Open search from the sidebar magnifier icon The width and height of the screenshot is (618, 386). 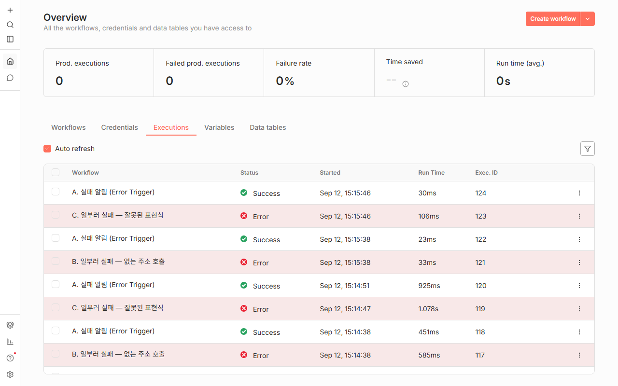coord(10,25)
